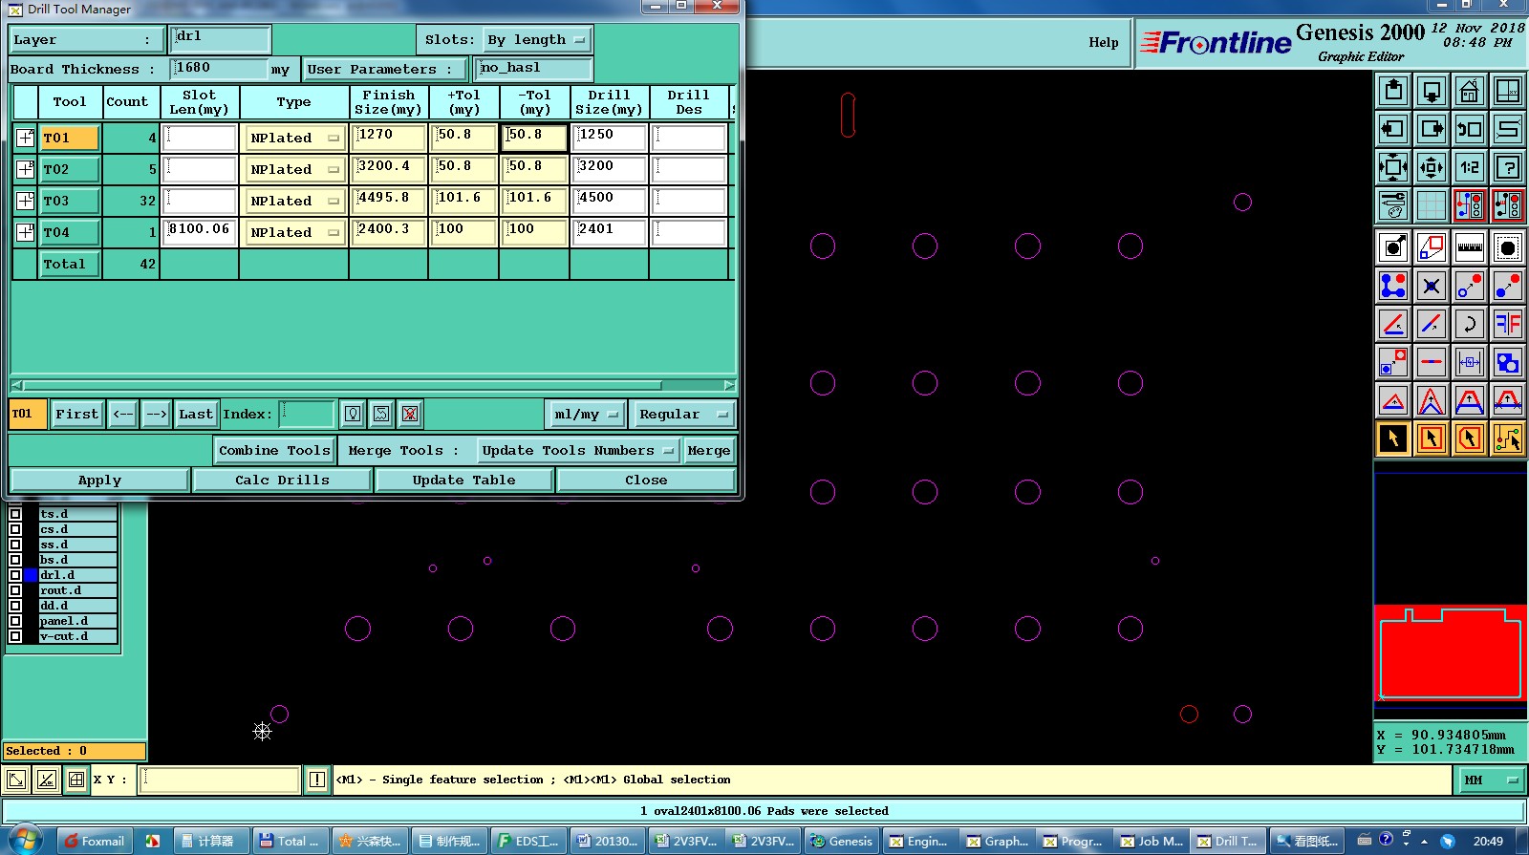This screenshot has height=855, width=1529.
Task: Click the connected blue nodes edit icon
Action: coord(1393,286)
